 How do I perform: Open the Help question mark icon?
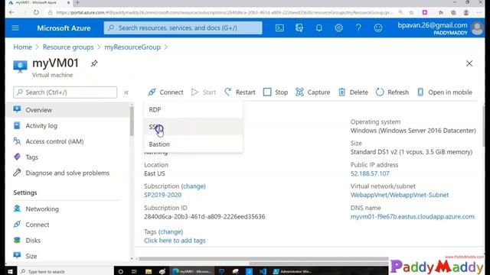(x=358, y=28)
